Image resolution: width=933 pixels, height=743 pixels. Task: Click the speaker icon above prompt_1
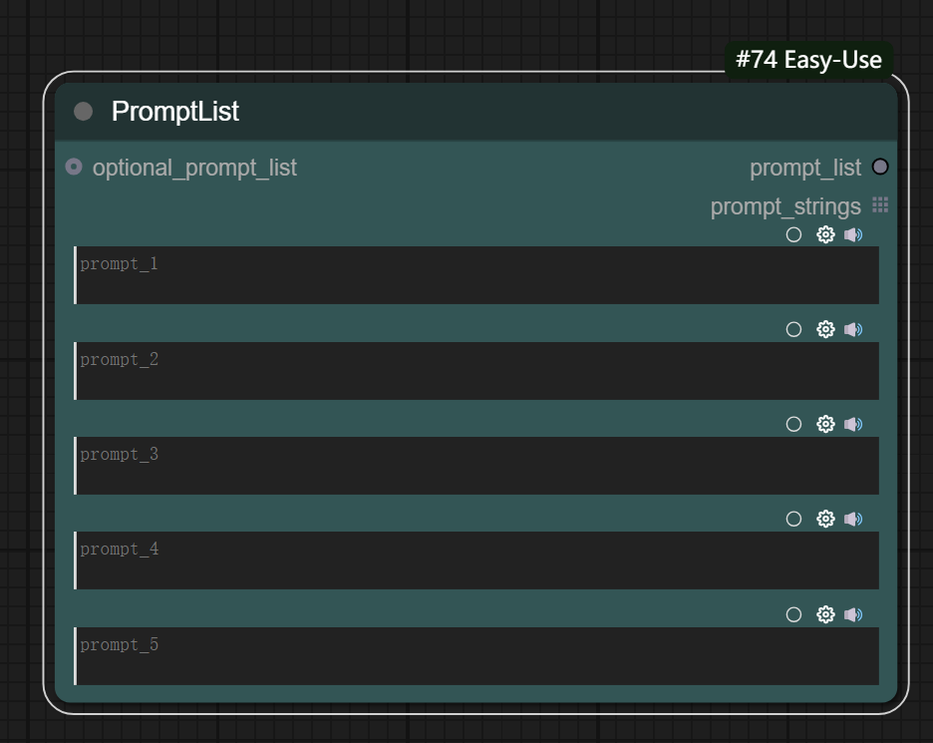pos(853,234)
